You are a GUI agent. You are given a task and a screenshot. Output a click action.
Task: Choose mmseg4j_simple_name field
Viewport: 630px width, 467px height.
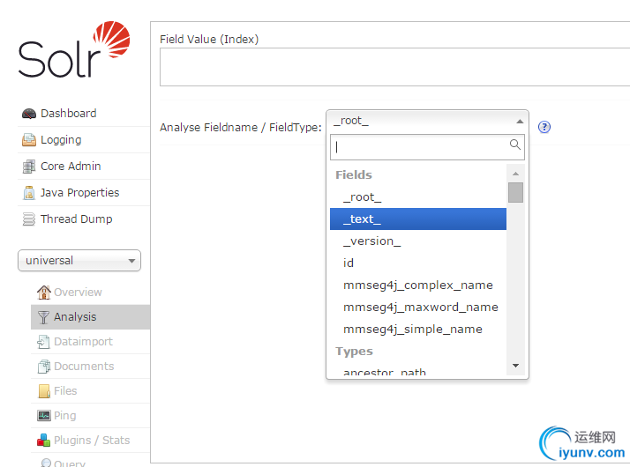pos(418,330)
